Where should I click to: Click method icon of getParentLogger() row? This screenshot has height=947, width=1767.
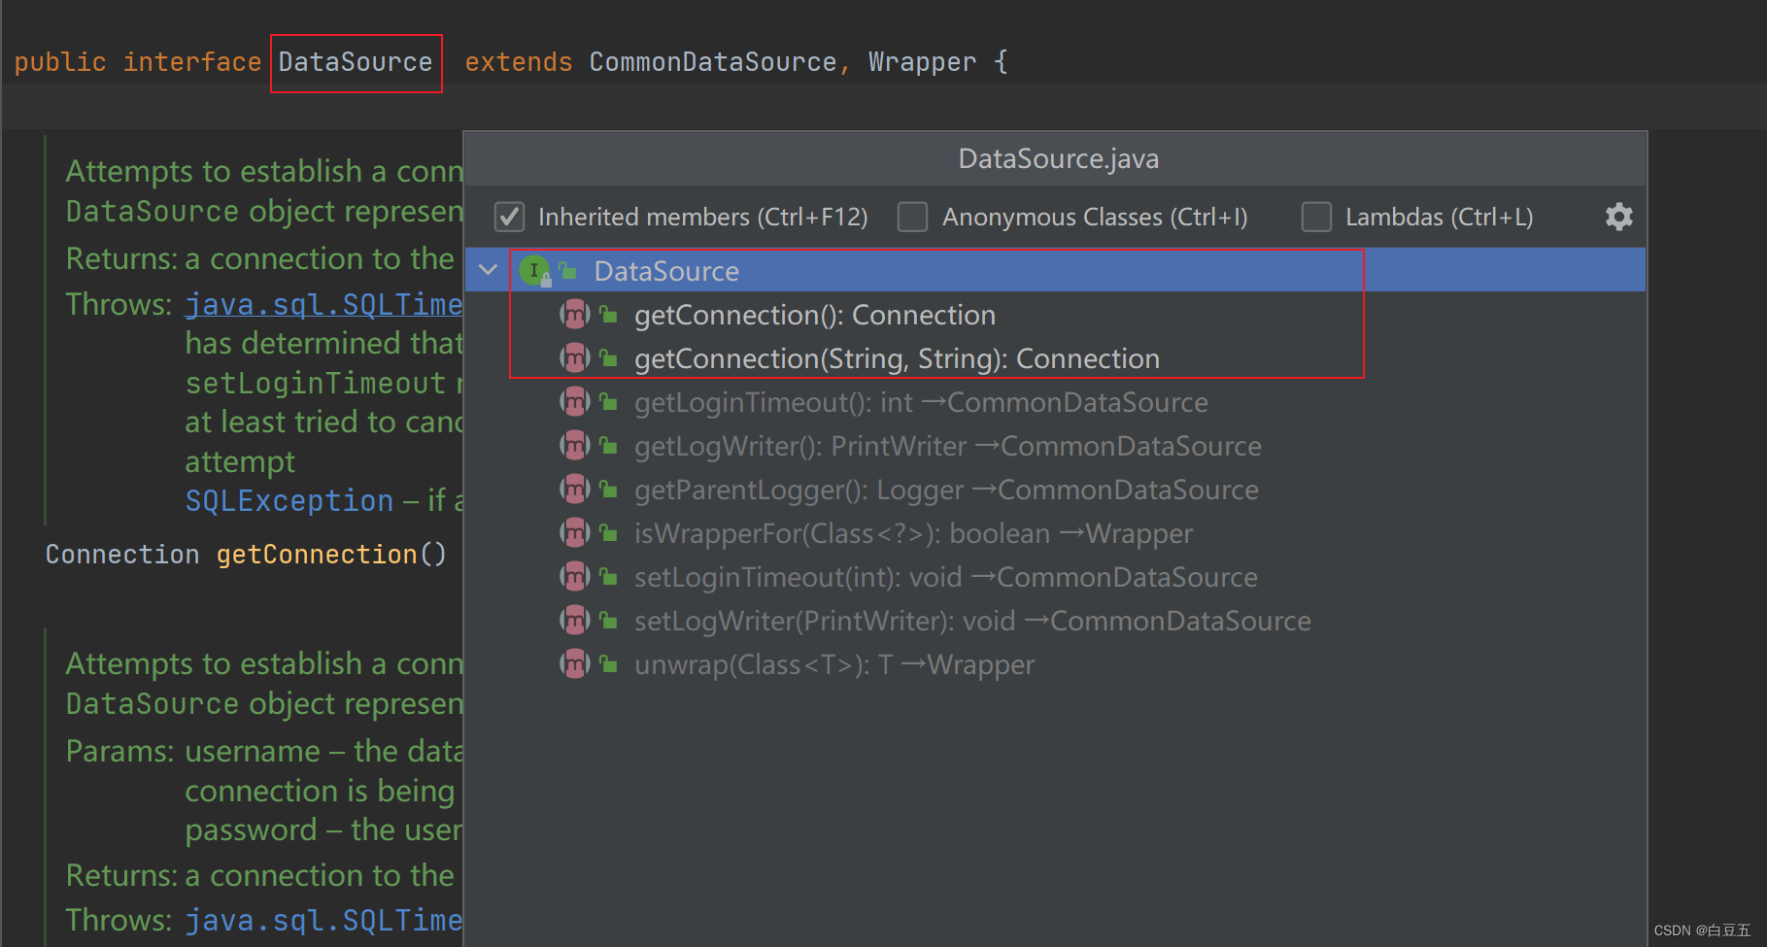(x=575, y=489)
